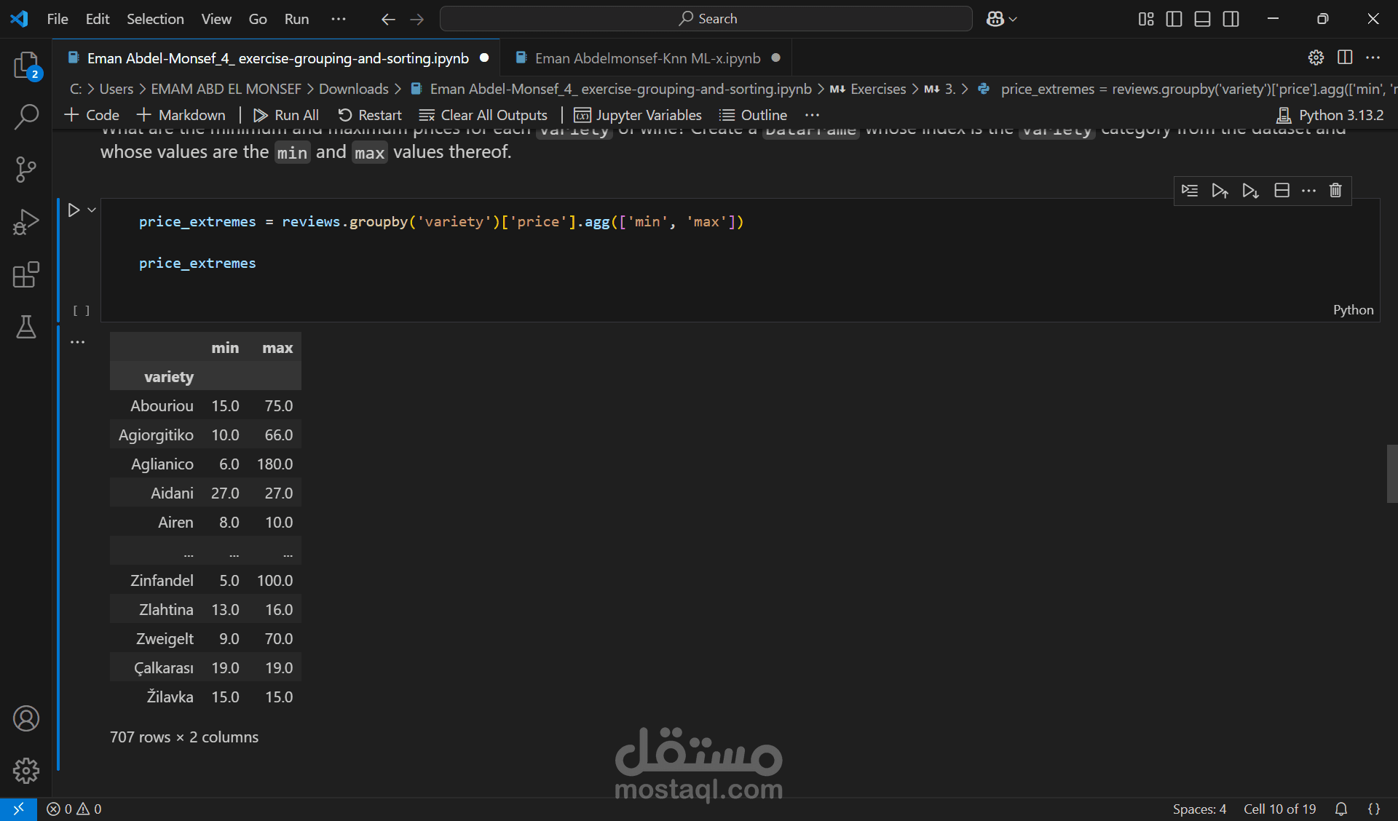Open the Copilot chat dropdown arrow
The image size is (1398, 821).
click(x=1013, y=20)
